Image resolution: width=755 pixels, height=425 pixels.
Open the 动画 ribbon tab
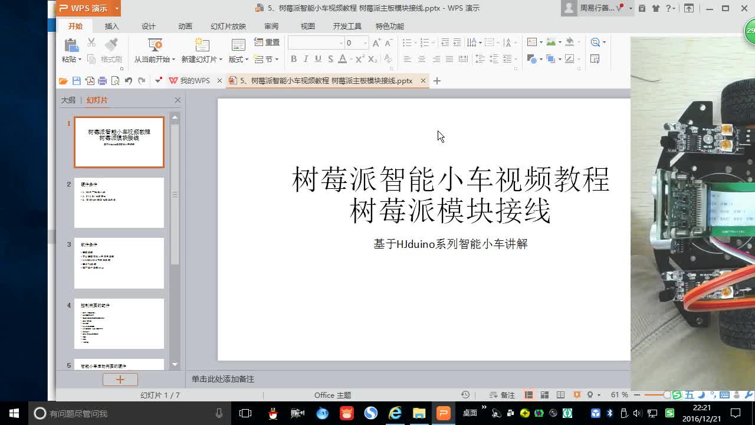point(185,26)
